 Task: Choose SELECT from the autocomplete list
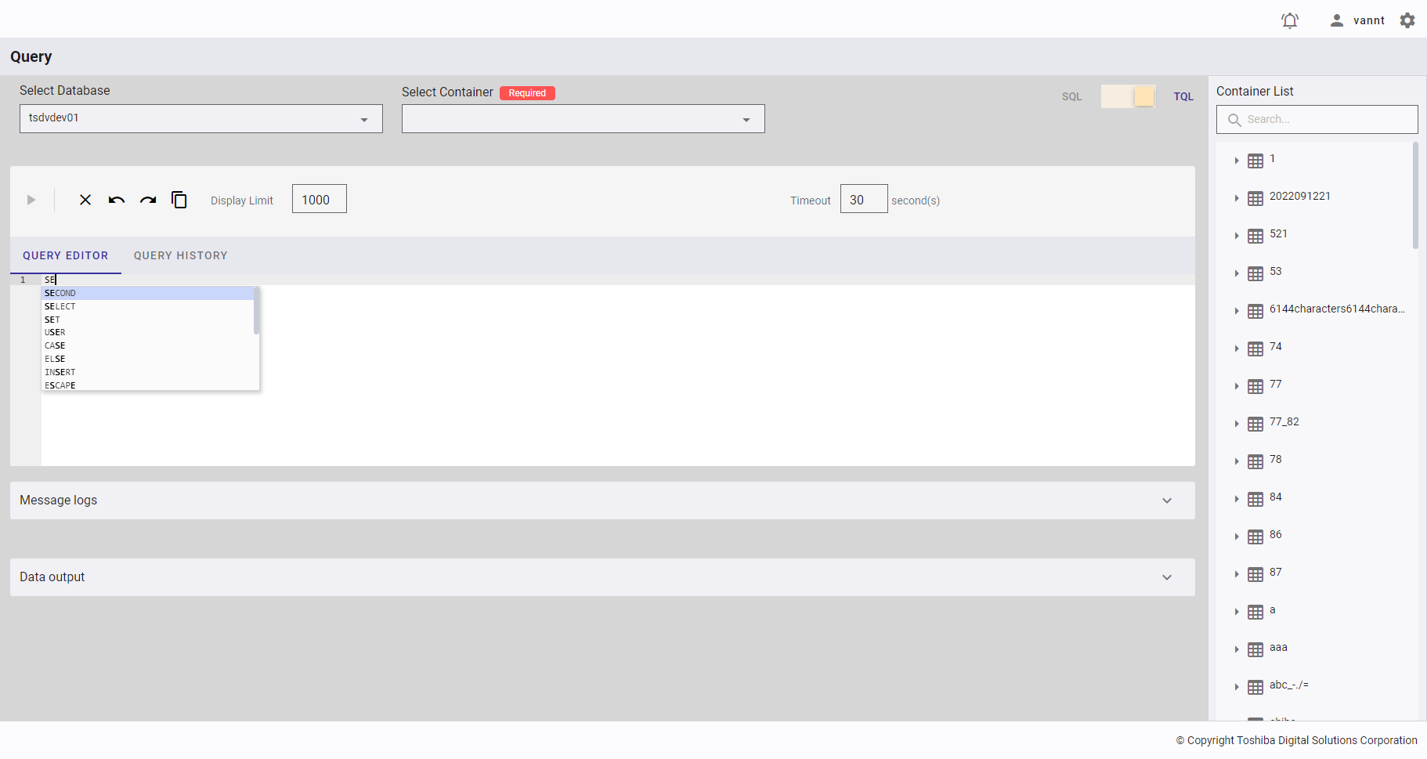point(60,306)
